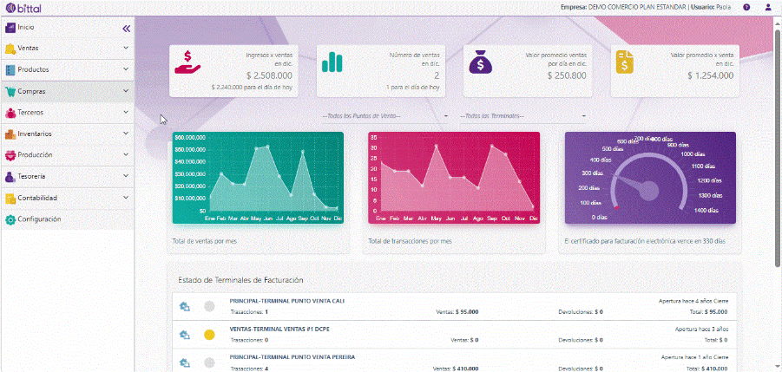Expand the Inventarios sidebar section
Viewport: 782px width, 372px height.
pyautogui.click(x=68, y=134)
